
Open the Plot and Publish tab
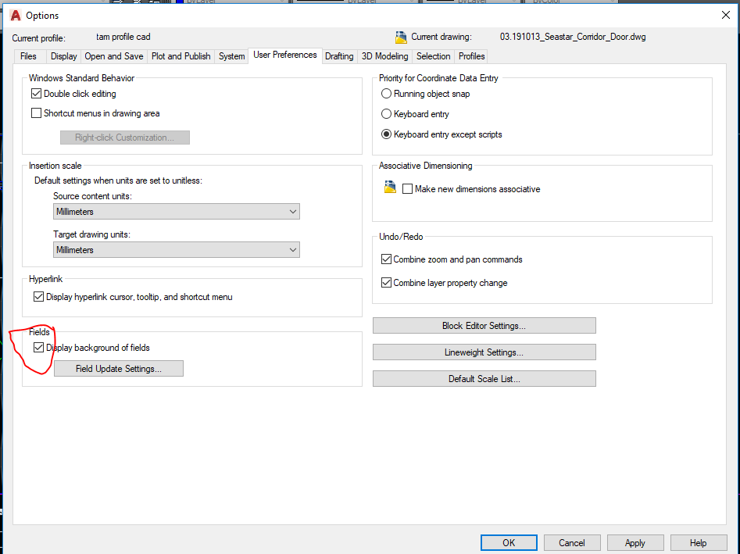(181, 56)
